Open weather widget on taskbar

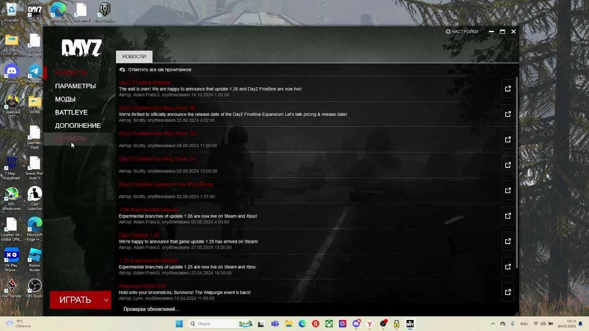pyautogui.click(x=17, y=324)
